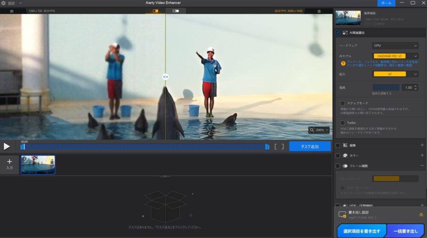Open the 設定 gear menu
Screen dimensions: 427x238
pyautogui.click(x=4, y=3)
